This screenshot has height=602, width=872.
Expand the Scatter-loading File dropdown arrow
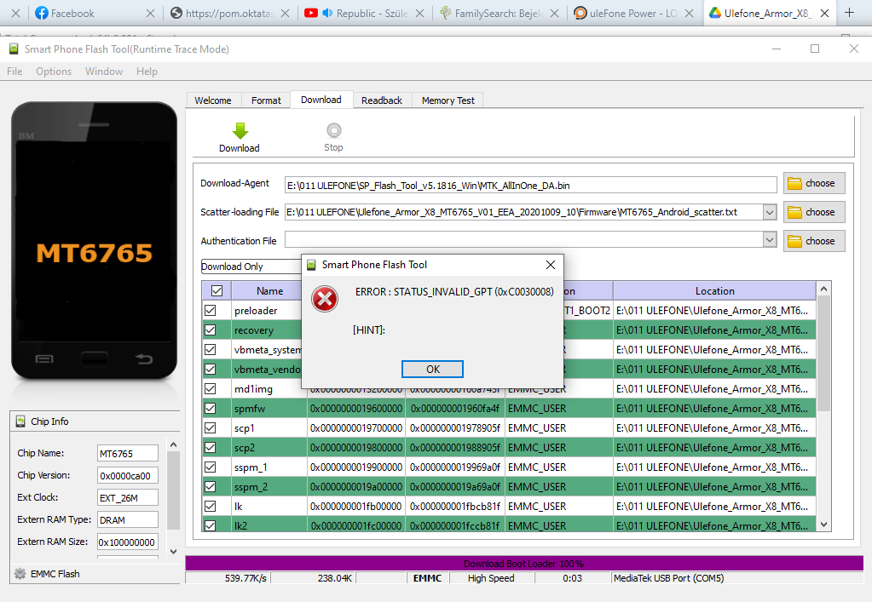point(770,212)
